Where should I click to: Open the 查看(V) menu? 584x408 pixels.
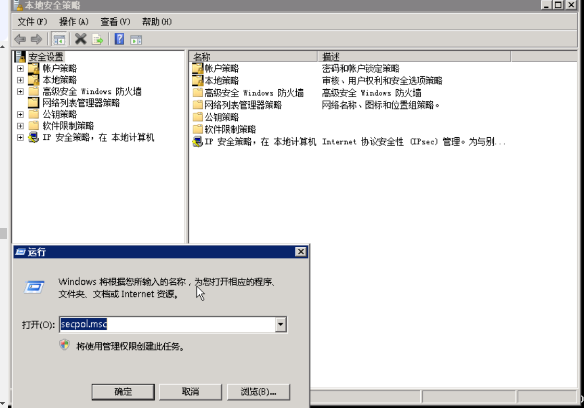point(115,22)
